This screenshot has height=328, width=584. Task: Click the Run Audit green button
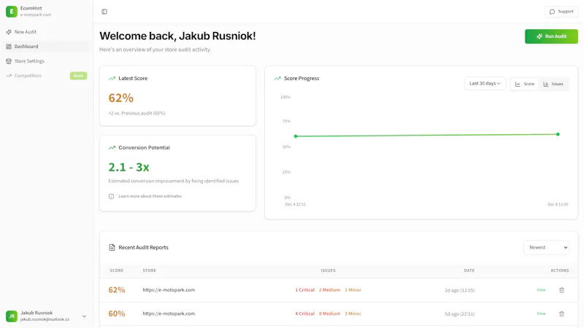(551, 36)
